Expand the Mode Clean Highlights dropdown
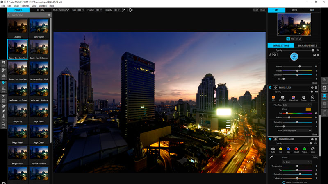Image resolution: width=328 pixels, height=184 pixels. [x=297, y=130]
